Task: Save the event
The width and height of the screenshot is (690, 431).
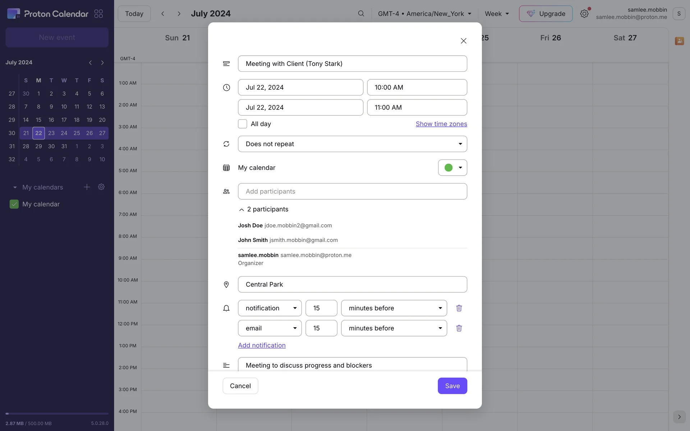Action: click(452, 386)
